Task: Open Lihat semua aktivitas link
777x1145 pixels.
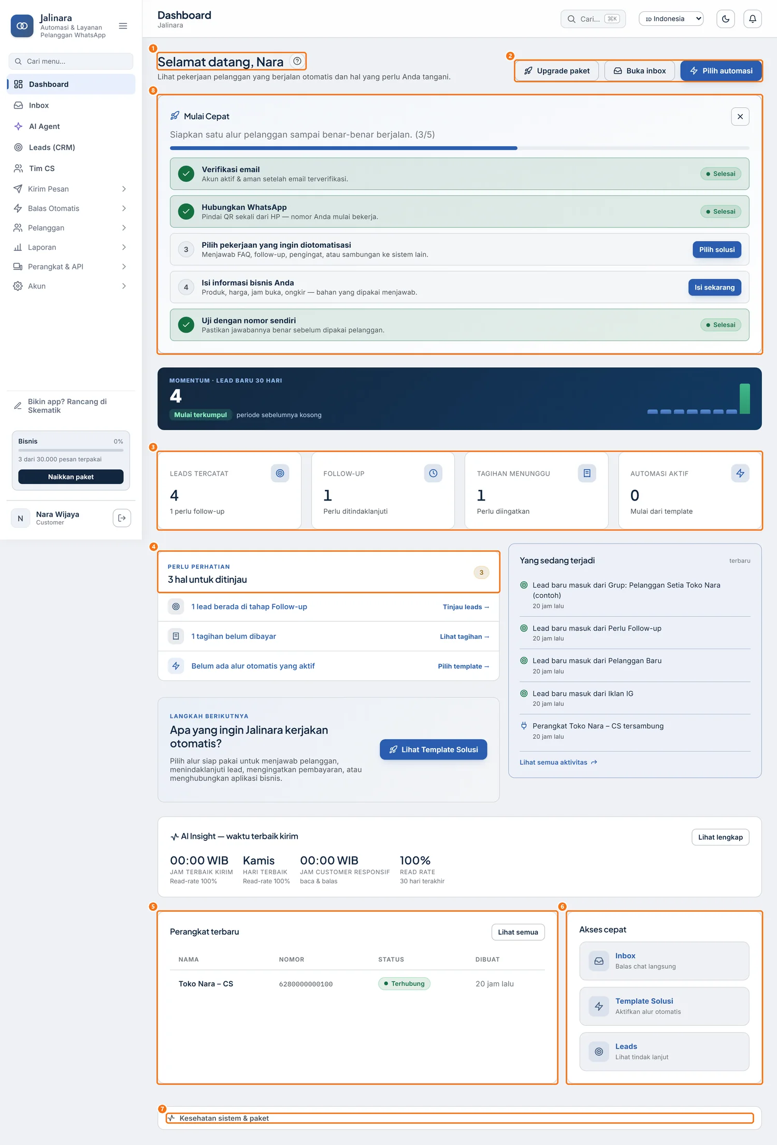Action: (x=558, y=762)
